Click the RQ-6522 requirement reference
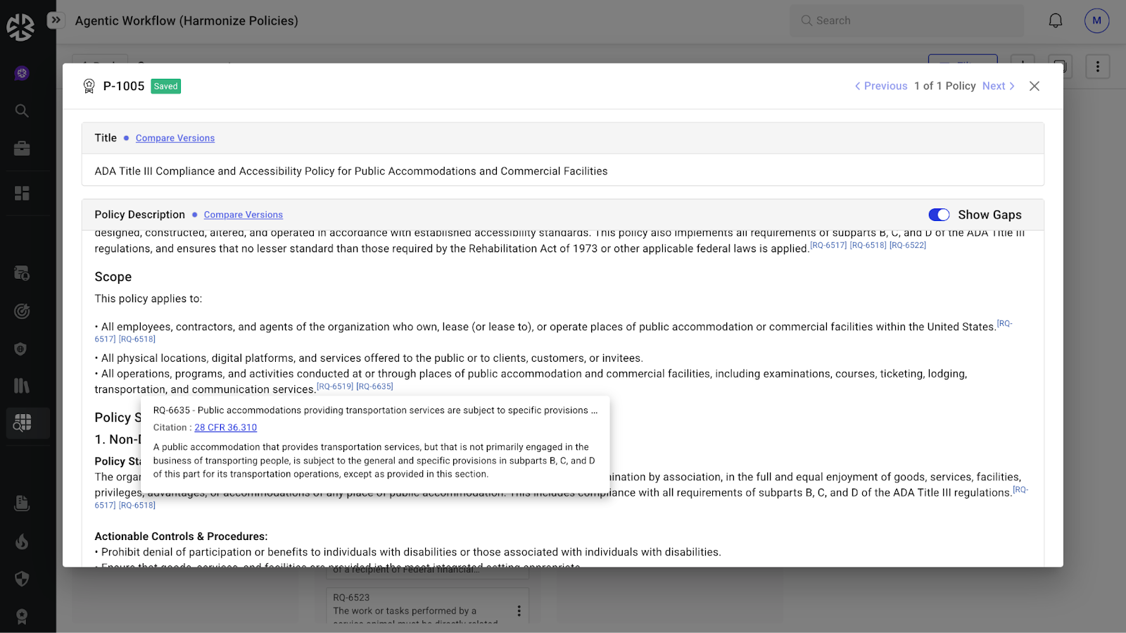1126x633 pixels. coord(908,245)
